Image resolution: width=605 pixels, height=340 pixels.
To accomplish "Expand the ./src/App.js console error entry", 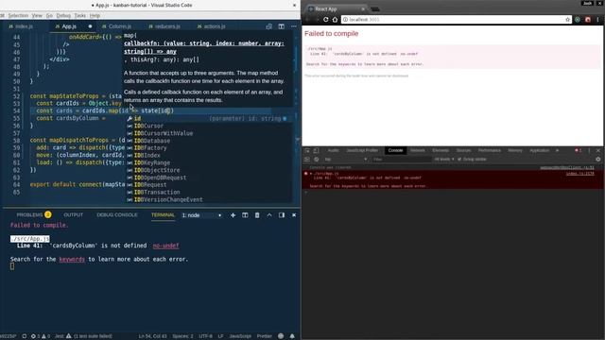I will tap(311, 174).
